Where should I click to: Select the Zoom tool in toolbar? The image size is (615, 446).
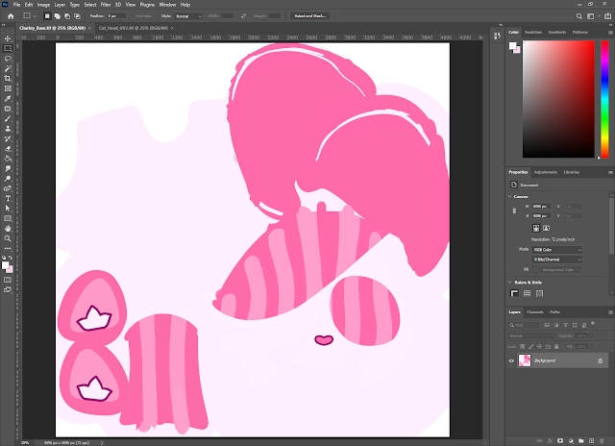(x=8, y=238)
